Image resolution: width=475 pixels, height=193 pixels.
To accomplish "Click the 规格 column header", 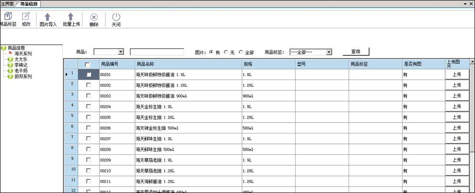I will click(x=268, y=64).
